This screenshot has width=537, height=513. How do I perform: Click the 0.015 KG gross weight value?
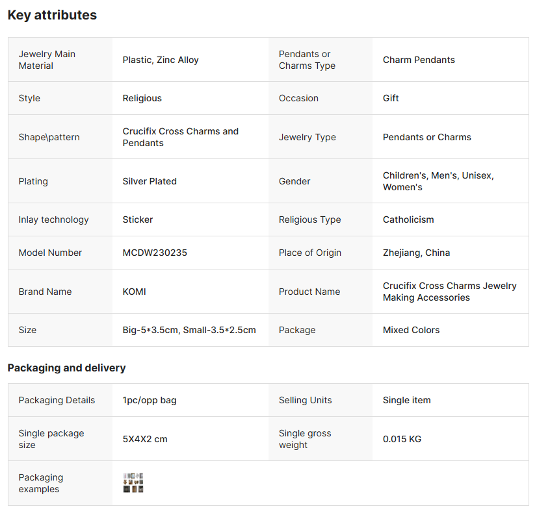click(402, 439)
